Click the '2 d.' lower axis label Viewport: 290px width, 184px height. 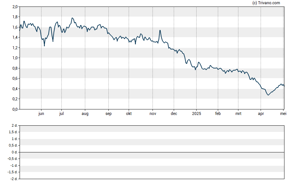(x=15, y=126)
